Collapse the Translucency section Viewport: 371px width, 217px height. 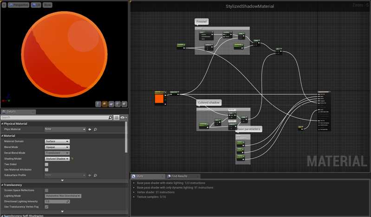(2, 185)
